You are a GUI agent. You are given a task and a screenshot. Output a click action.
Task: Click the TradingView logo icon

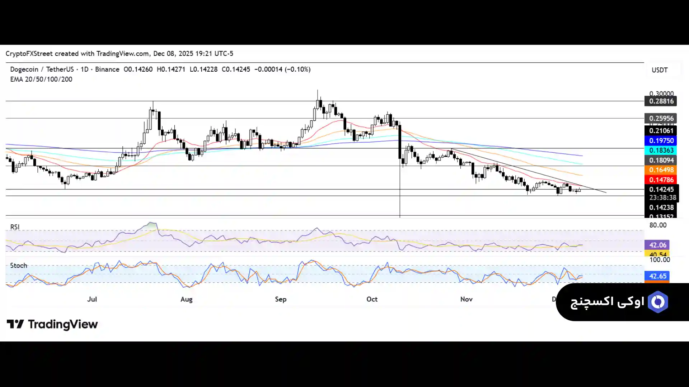[15, 324]
